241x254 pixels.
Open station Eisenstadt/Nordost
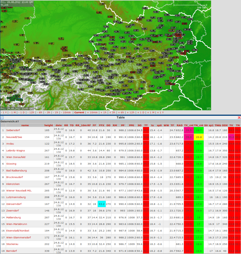[x=18, y=231]
